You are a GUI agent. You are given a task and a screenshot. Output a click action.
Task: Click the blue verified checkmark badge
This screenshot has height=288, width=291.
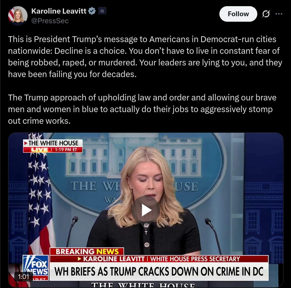92,11
